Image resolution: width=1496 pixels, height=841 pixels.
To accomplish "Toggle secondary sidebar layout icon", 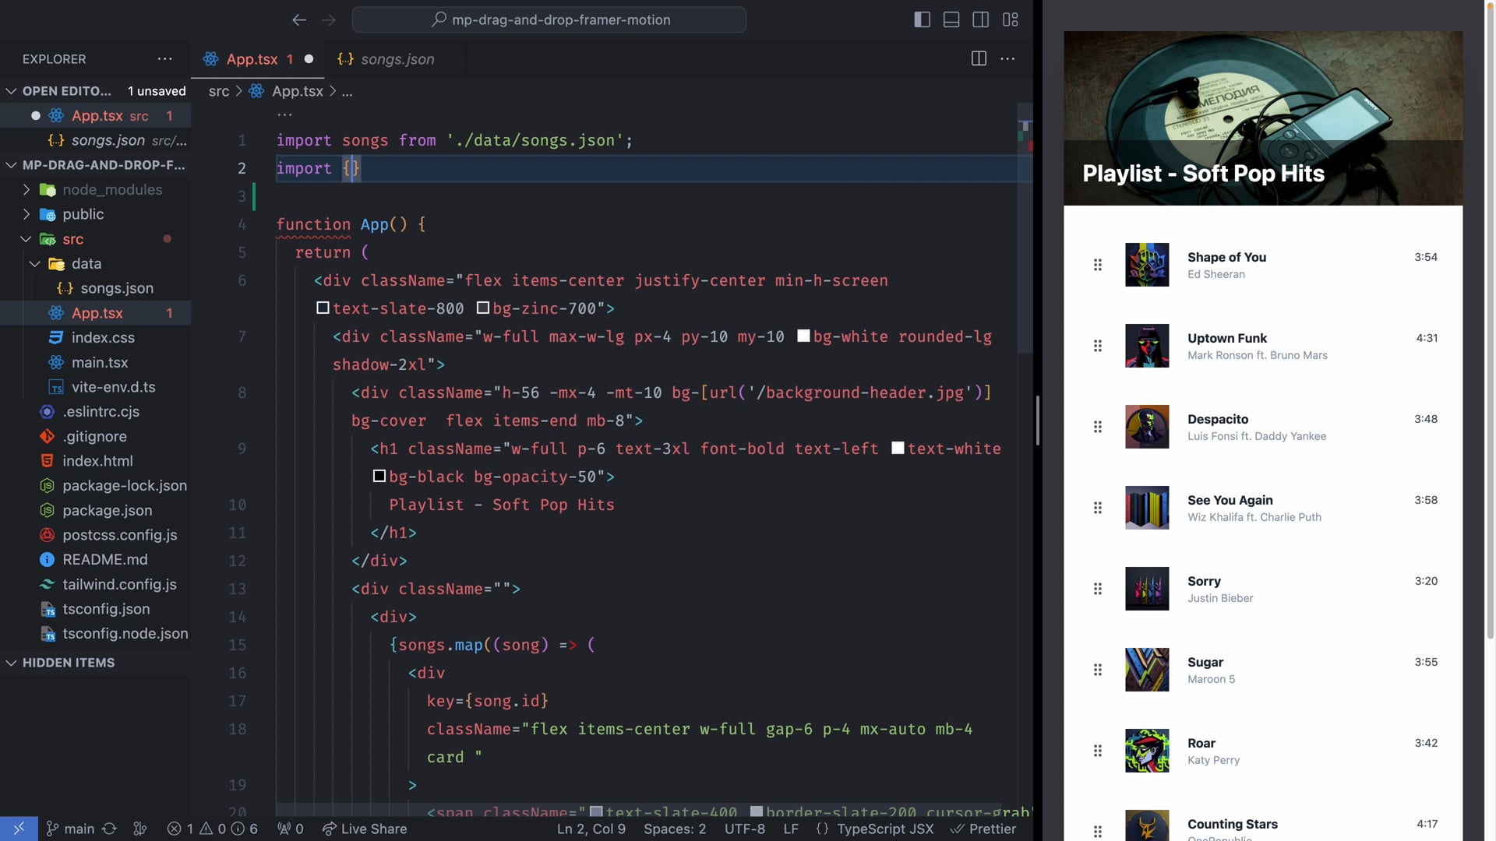I will coord(981,19).
